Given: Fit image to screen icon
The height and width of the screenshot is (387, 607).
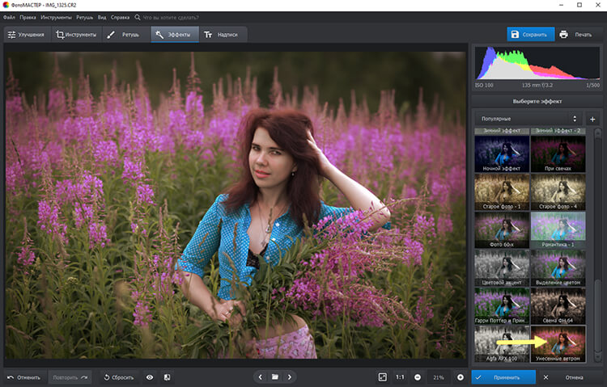Looking at the screenshot, I should 382,377.
